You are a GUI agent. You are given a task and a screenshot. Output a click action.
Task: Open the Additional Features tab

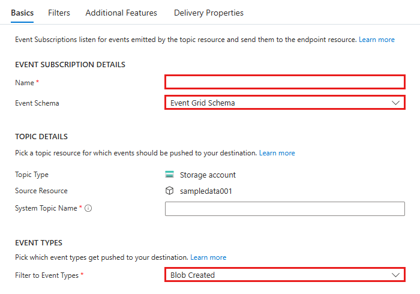[x=121, y=13]
